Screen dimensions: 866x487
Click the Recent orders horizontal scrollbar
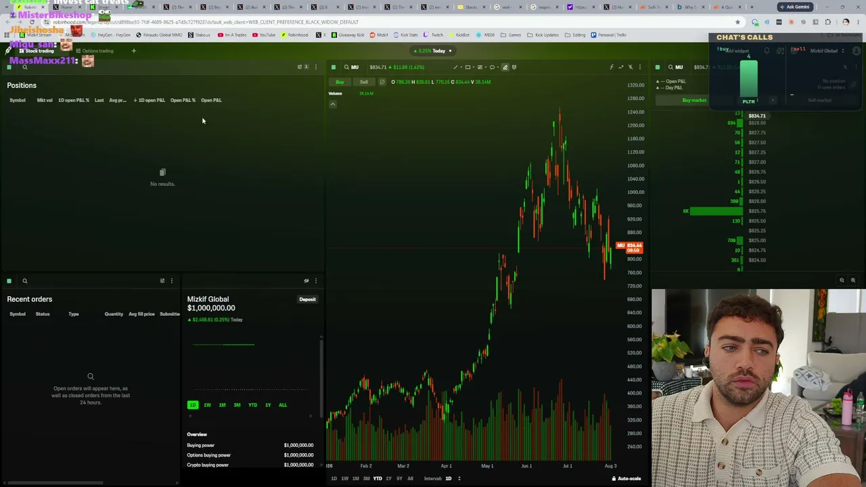click(x=57, y=483)
